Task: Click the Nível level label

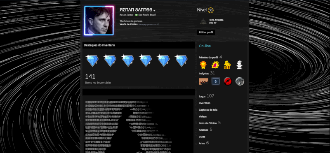Action: (202, 10)
